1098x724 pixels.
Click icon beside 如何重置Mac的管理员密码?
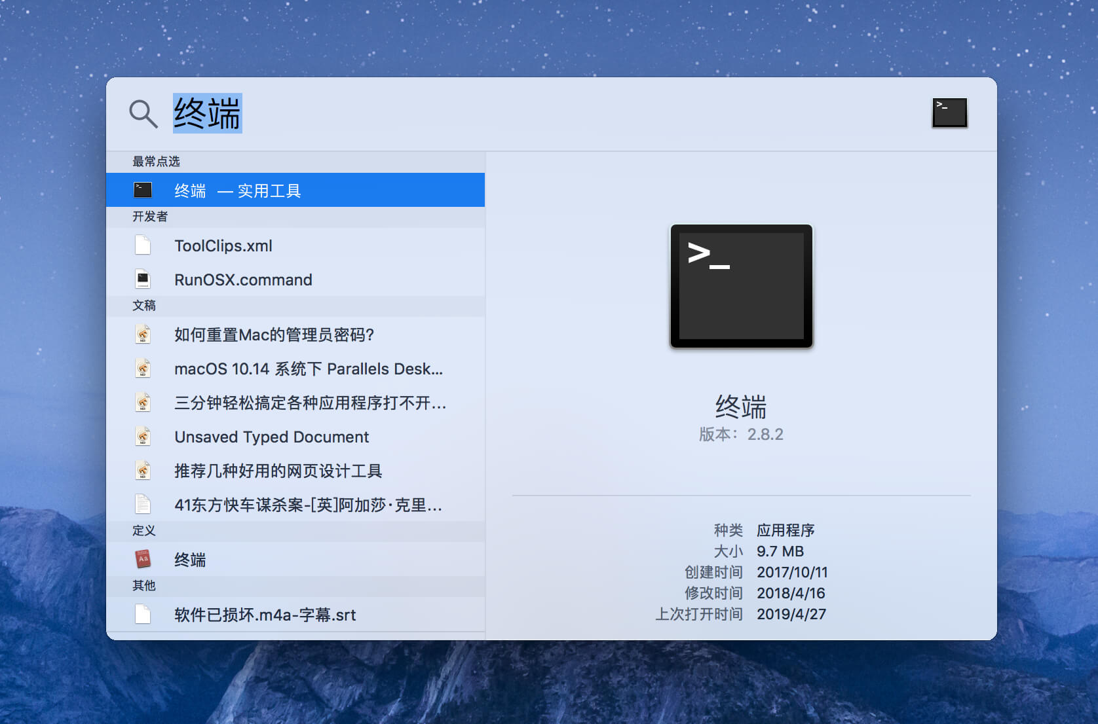(x=143, y=335)
